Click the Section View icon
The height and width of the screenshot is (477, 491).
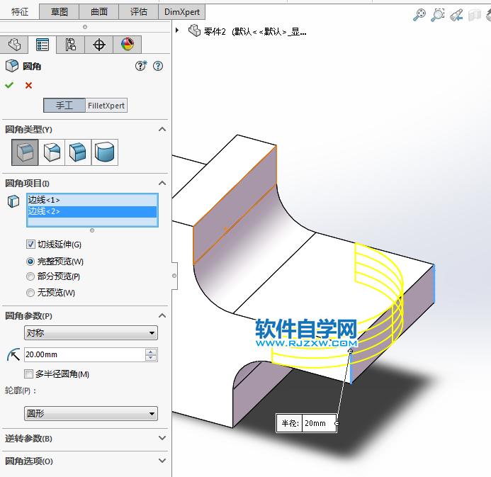point(475,15)
